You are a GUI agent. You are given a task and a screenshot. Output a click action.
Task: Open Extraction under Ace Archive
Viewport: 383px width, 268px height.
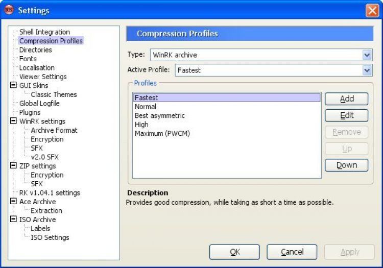46,211
